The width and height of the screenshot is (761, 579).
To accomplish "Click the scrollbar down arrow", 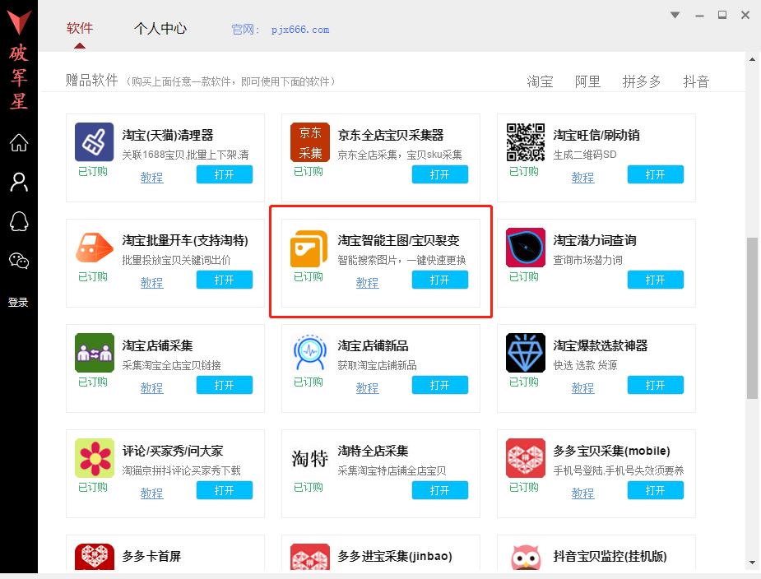I will coord(752,563).
